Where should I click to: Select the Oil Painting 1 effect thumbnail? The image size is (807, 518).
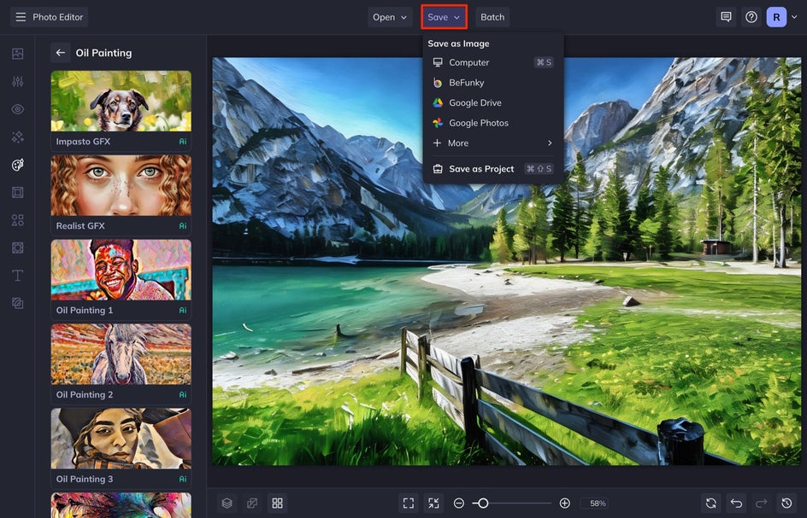click(x=121, y=278)
